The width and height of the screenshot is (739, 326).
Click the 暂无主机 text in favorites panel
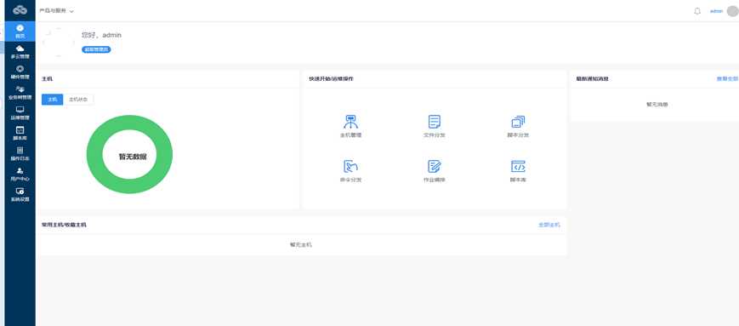(301, 245)
